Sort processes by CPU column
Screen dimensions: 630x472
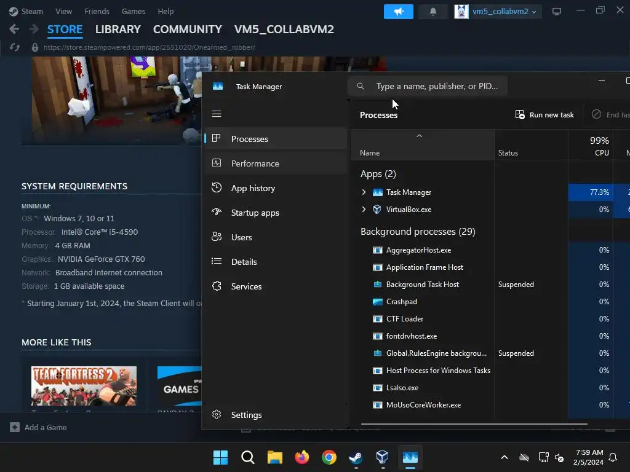coord(590,145)
